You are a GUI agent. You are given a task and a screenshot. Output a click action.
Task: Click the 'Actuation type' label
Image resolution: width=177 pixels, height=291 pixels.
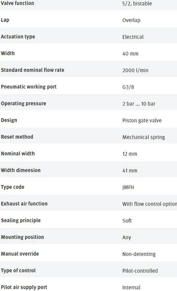point(18,37)
